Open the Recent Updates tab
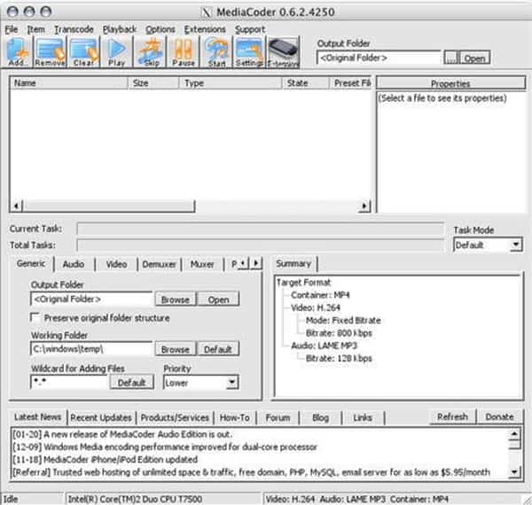Screen dimensions: 532x505 coord(101,417)
